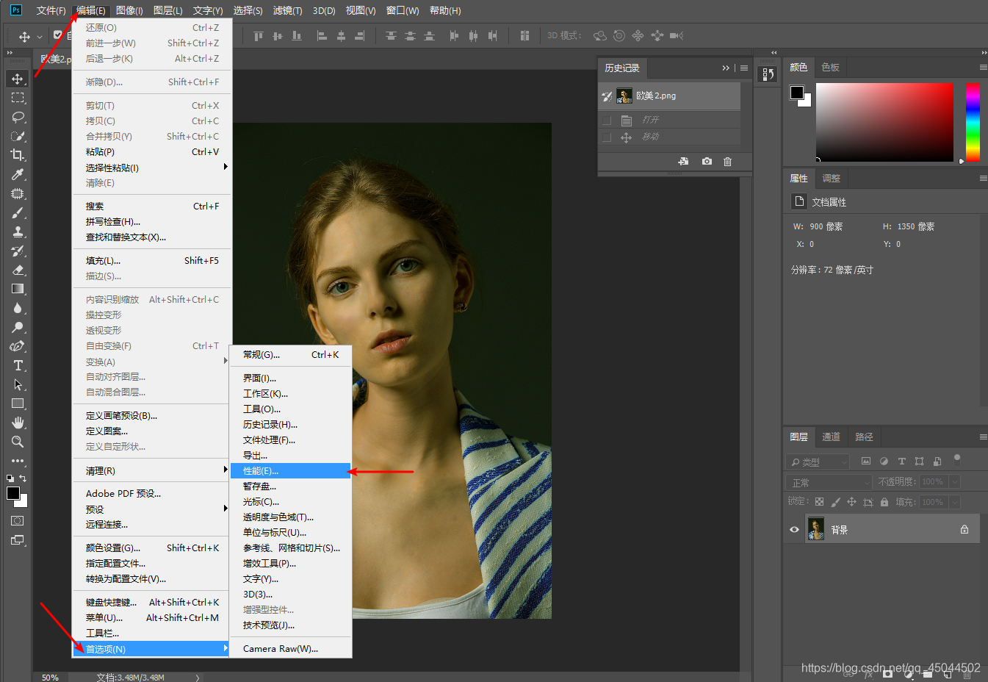Hide the 背景 layer visibility
This screenshot has width=988, height=682.
tap(794, 529)
